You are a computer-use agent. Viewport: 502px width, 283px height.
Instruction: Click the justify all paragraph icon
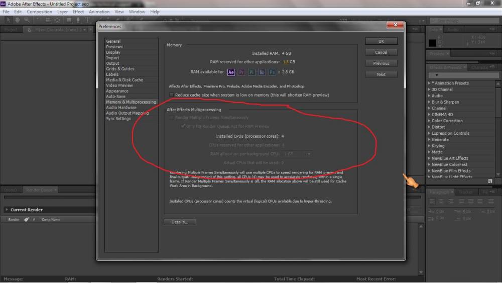[491, 202]
